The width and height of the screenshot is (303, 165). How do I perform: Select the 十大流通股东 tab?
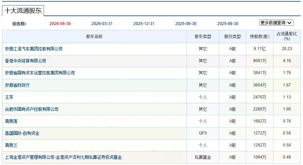23,11
